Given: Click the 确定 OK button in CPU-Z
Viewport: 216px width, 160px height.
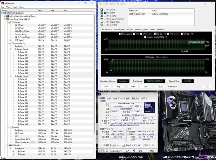Looking at the screenshot, I should pyautogui.click(x=152, y=151).
